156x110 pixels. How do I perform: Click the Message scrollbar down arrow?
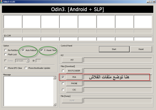click(x=55, y=104)
